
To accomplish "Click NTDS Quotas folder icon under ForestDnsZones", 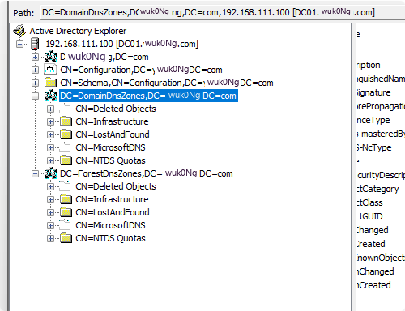I will [66, 238].
